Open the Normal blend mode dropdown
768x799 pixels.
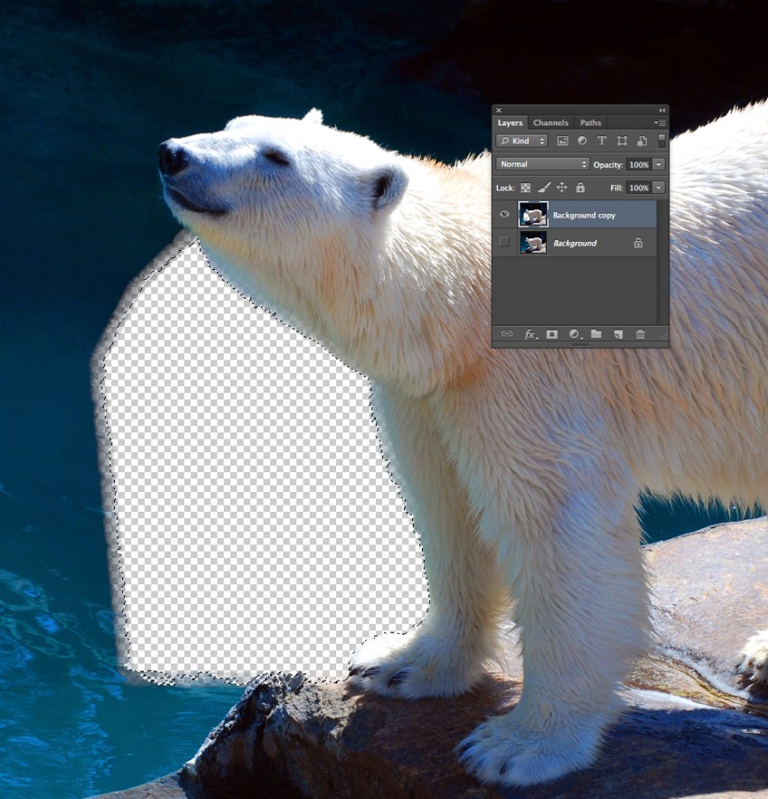pos(543,164)
